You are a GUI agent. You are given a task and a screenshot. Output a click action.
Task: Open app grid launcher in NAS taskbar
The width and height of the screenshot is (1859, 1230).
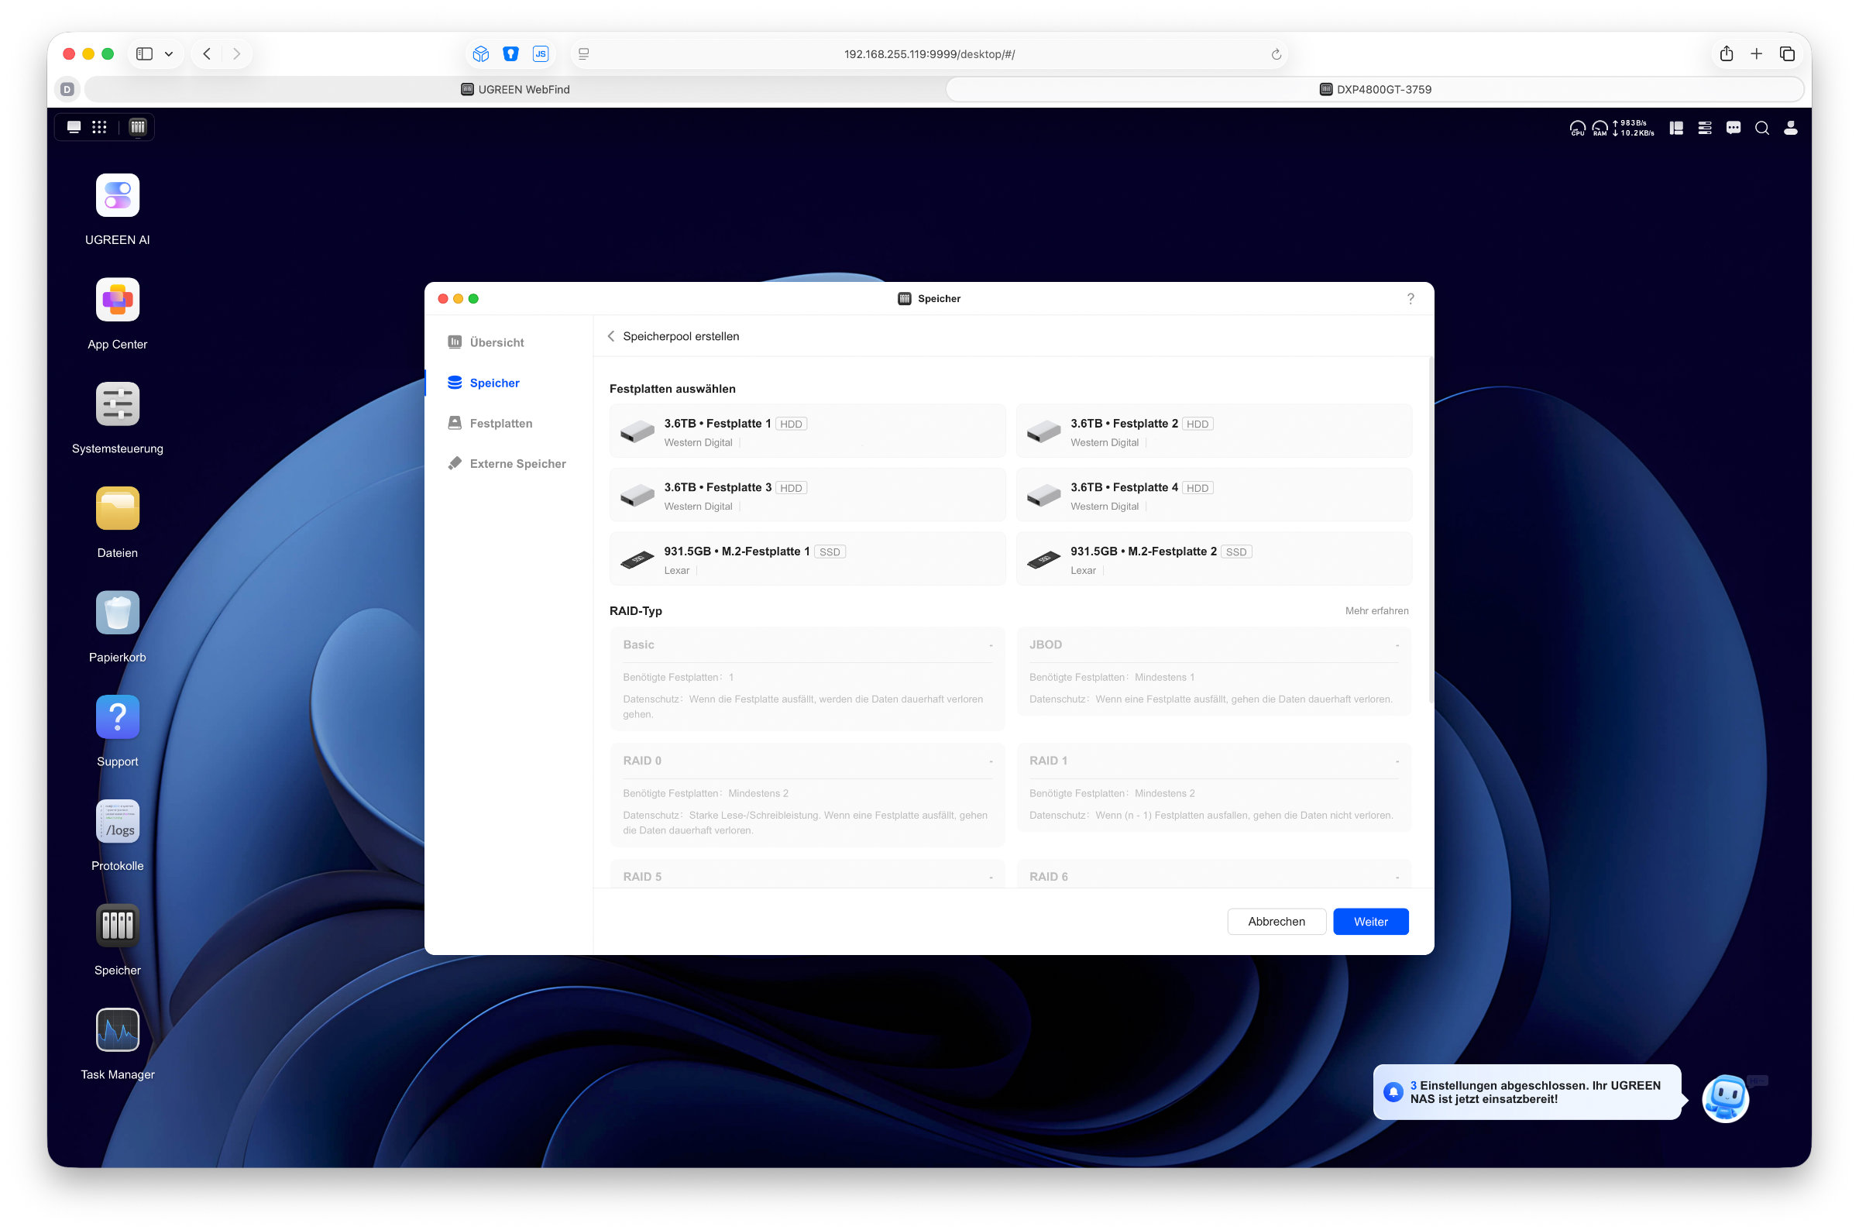point(99,127)
